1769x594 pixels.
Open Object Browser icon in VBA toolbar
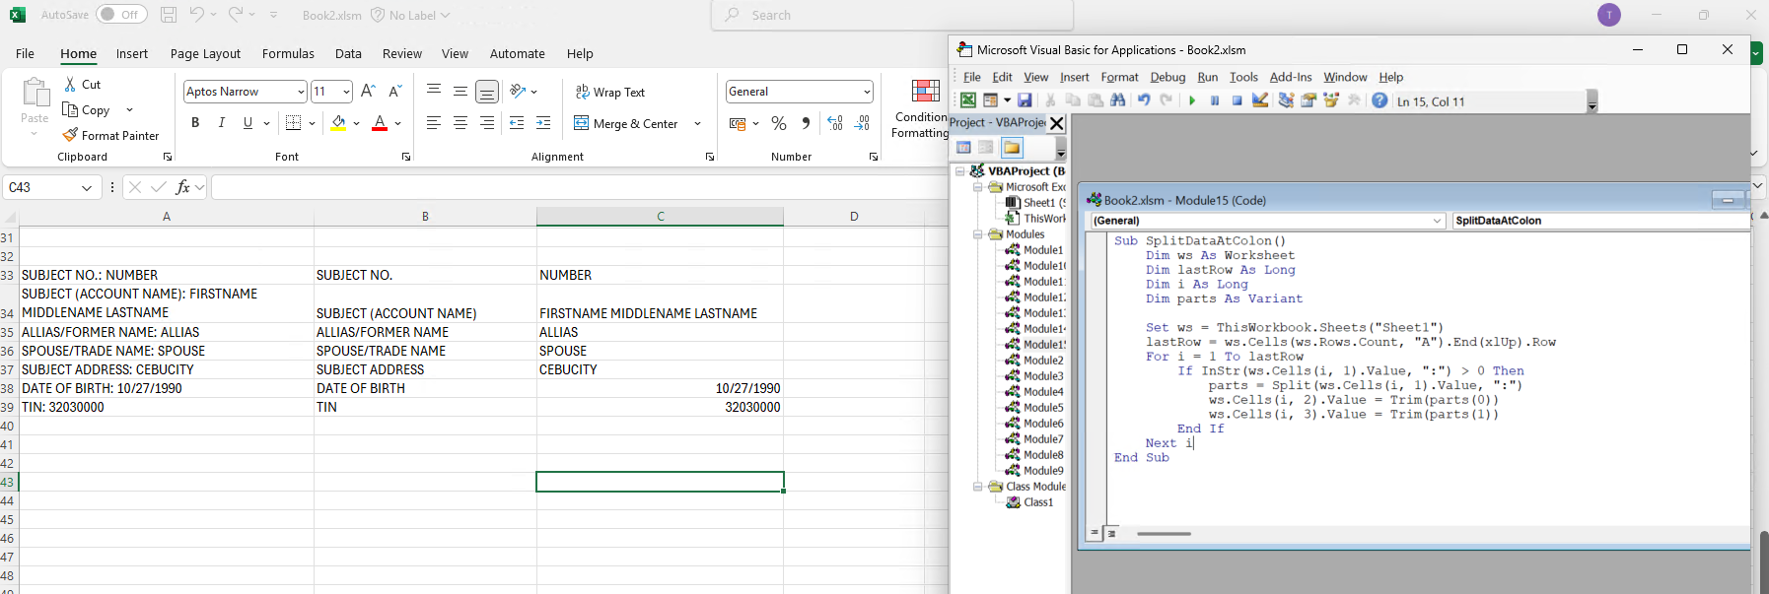[1331, 100]
